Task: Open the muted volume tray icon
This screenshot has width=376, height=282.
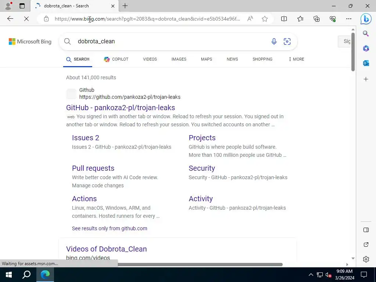Action: [x=328, y=275]
